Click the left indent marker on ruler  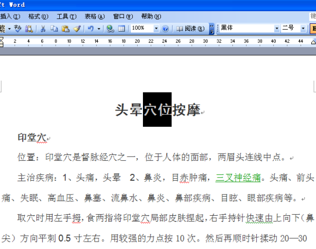(2, 42)
